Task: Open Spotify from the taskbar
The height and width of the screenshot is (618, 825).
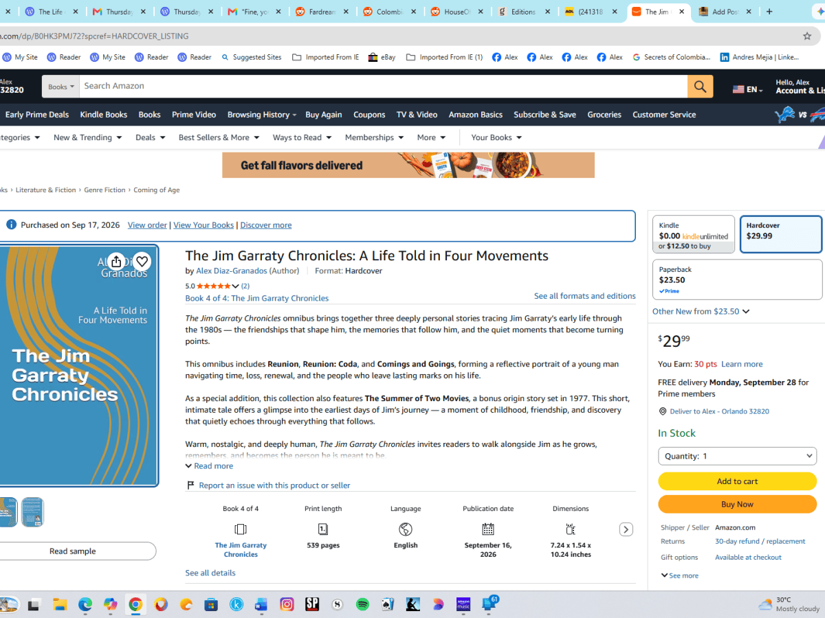Action: pyautogui.click(x=362, y=604)
